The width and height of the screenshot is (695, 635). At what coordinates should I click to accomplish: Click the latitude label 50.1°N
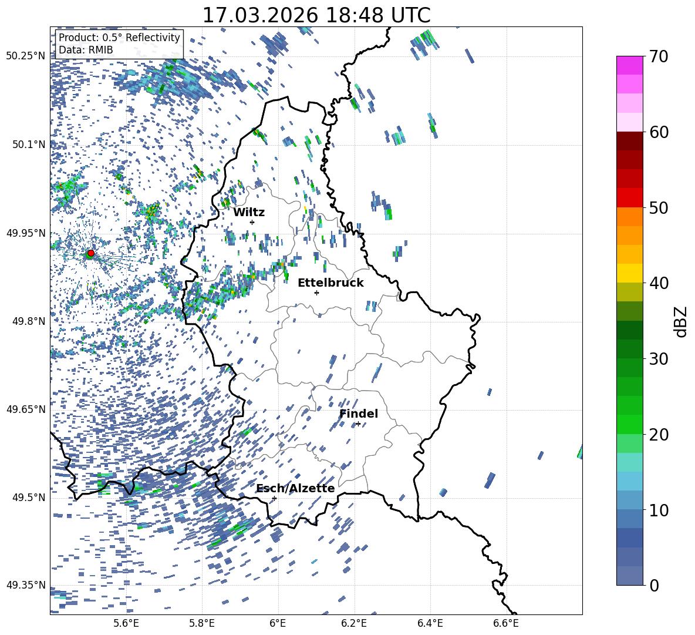coord(29,145)
